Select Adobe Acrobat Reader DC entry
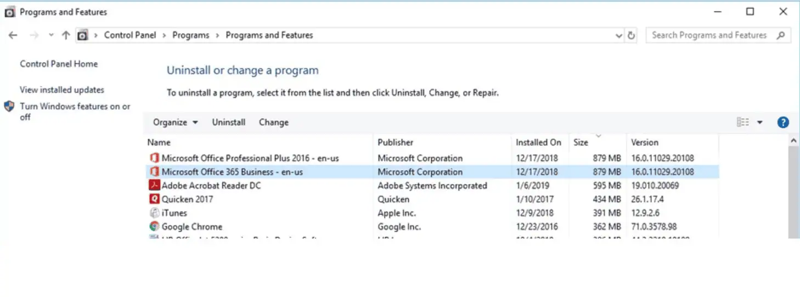 [432, 186]
